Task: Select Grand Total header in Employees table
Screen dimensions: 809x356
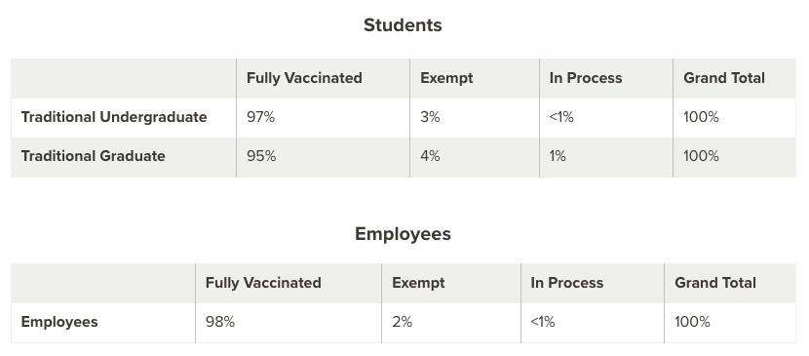Action: (715, 283)
